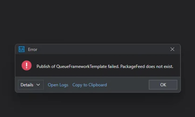Click the red exclamation error icon
This screenshot has width=195, height=117.
pyautogui.click(x=26, y=65)
